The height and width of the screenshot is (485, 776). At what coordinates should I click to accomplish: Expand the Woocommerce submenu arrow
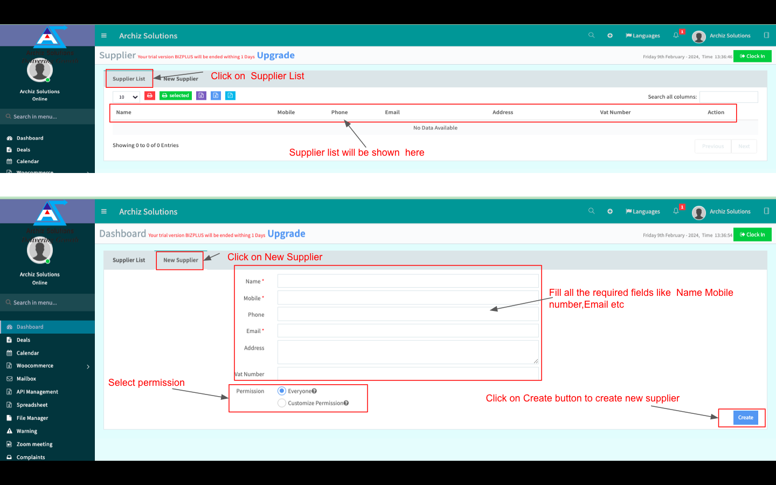88,366
